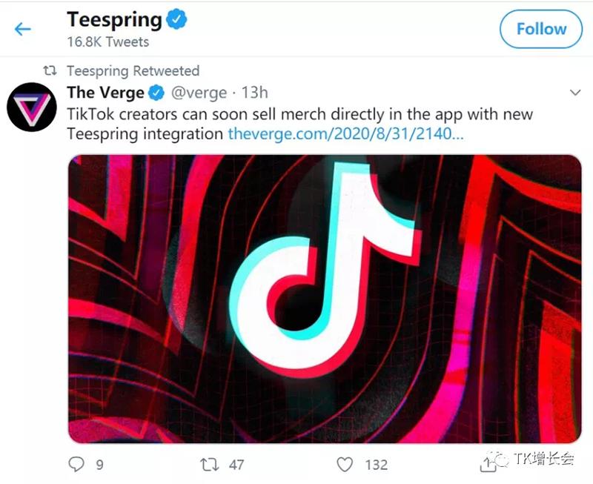Screen dimensions: 593x484
Task: Open the theverge.com article link
Action: pyautogui.click(x=346, y=134)
